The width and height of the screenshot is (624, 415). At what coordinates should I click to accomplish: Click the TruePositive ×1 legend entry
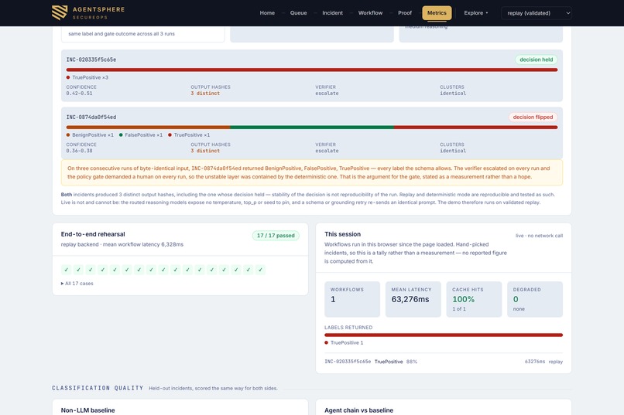click(189, 135)
